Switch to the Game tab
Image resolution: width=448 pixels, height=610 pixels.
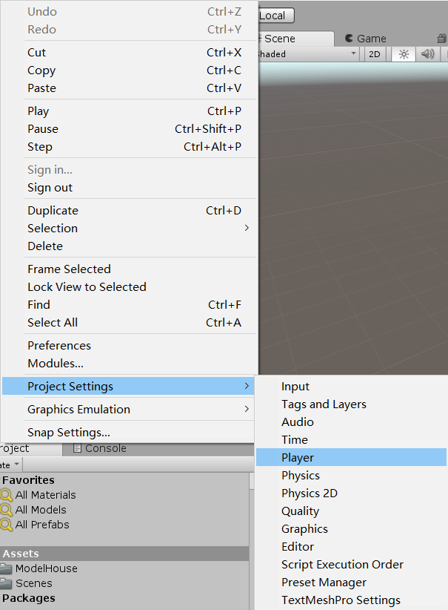tap(366, 39)
